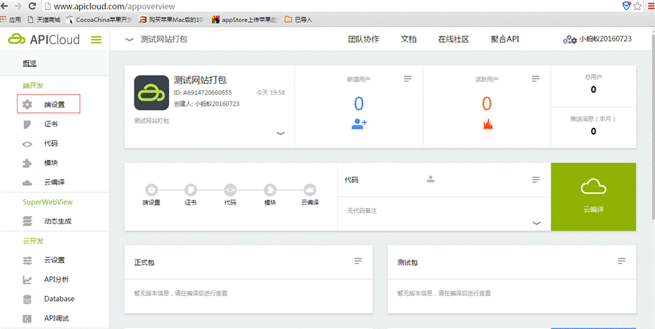Open the Database cylinder icon

[27, 299]
